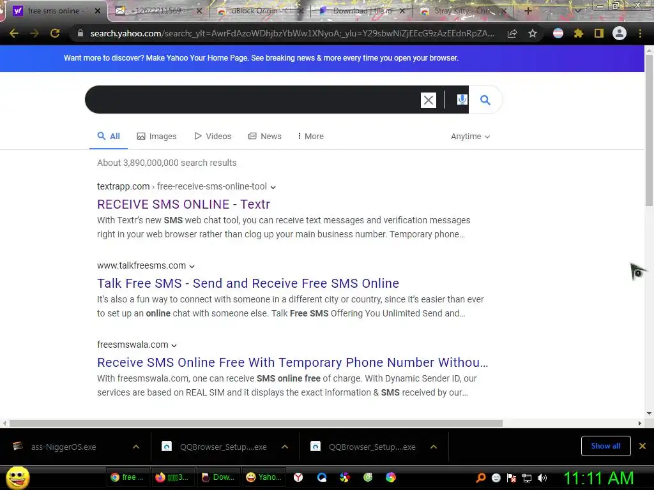Click Show all downloads button

coord(605,446)
